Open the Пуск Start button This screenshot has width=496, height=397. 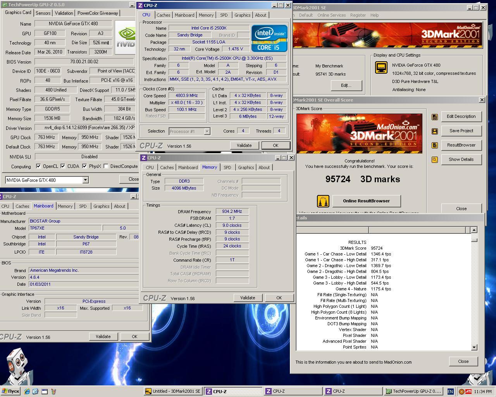click(x=10, y=392)
